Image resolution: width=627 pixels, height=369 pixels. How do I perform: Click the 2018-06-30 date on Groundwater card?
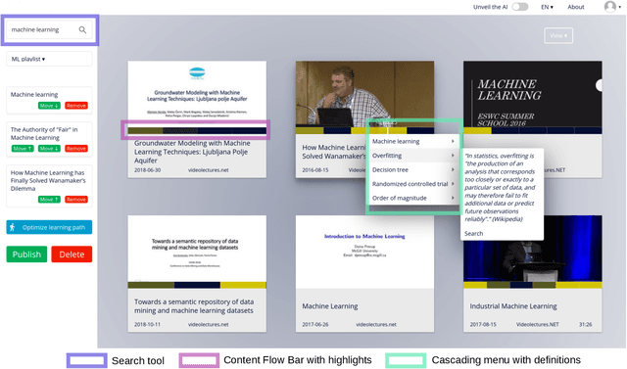(147, 170)
